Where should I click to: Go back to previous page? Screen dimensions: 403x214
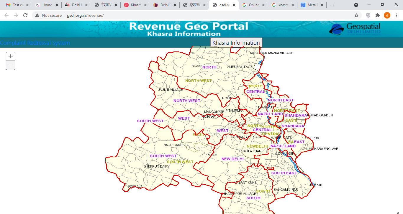[x=6, y=15]
